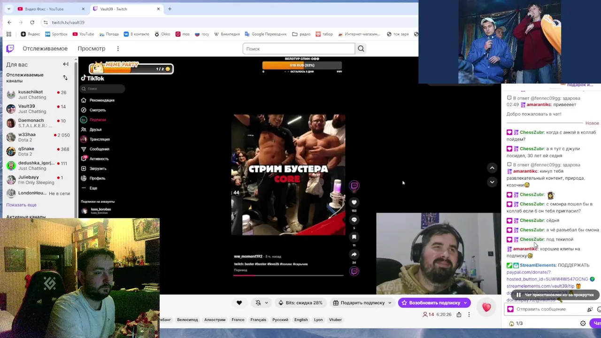This screenshot has height=338, width=601.
Task: Click the Twitch Поиск search field
Action: [299, 49]
